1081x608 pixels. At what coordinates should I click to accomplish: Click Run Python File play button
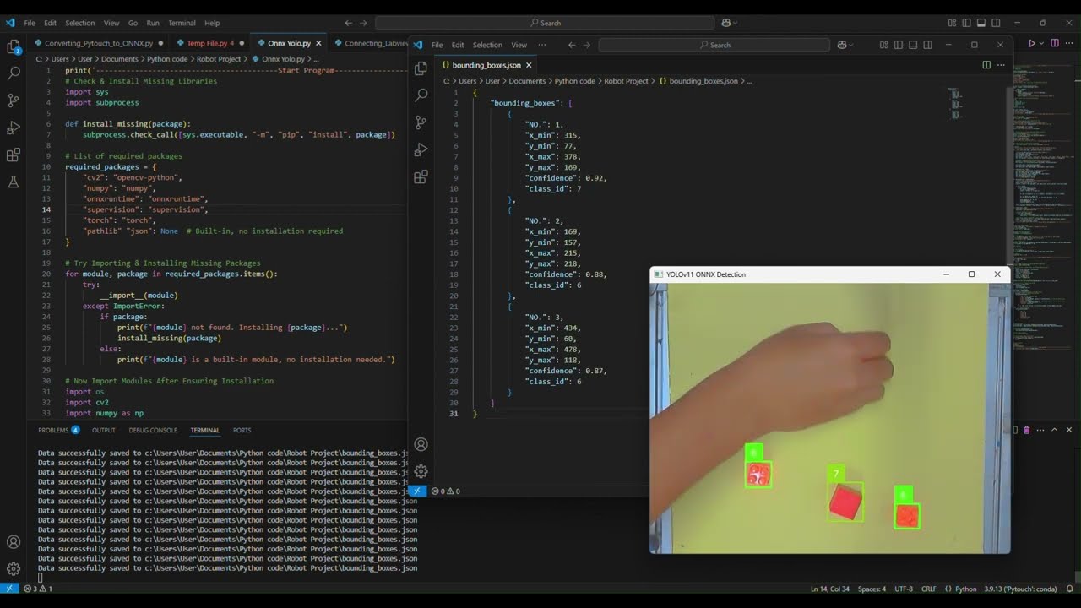tap(1032, 43)
